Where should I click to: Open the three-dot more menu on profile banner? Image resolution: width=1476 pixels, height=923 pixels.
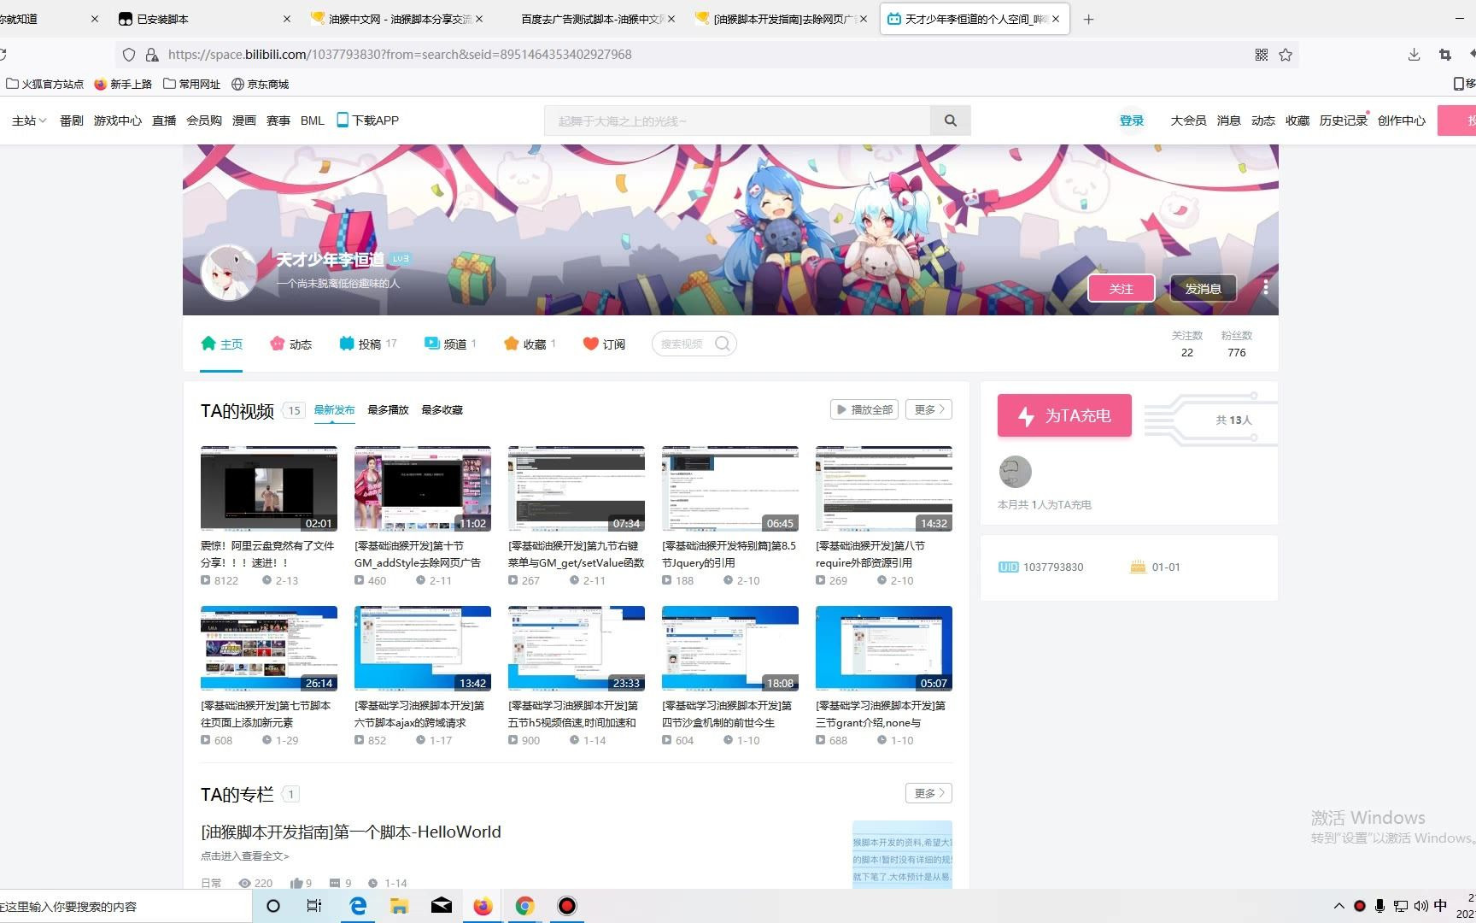(1265, 288)
